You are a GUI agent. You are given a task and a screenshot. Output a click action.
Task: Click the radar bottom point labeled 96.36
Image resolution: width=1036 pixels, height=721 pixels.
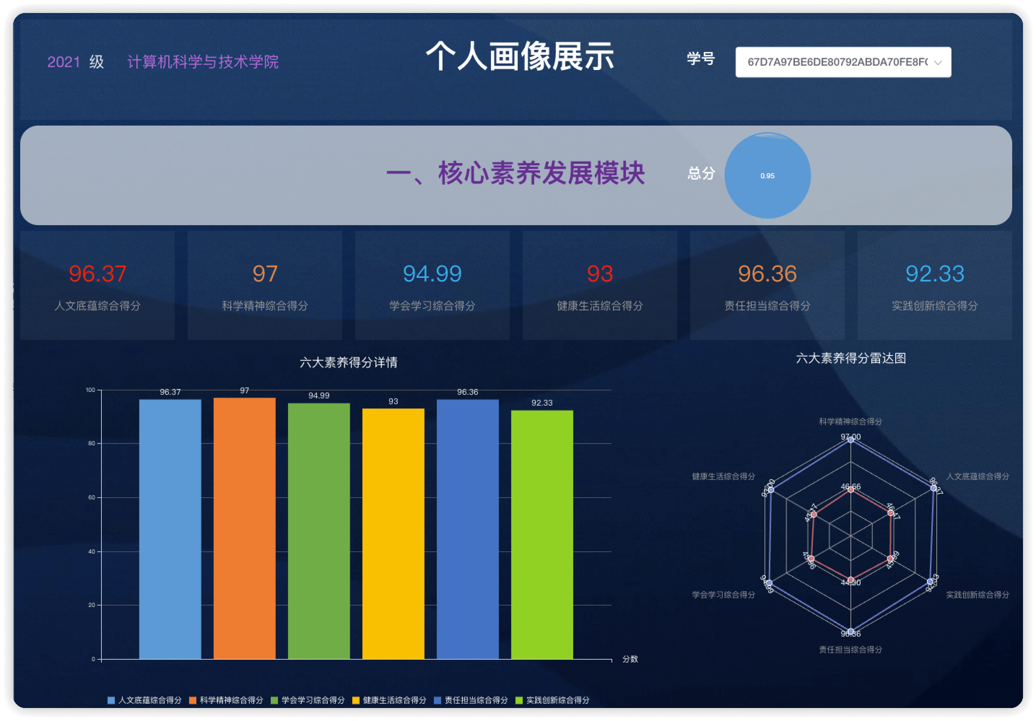pos(850,631)
